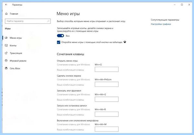This screenshot has width=194, height=135.
Task: Open the Настройки графики link
Action: click(161, 24)
